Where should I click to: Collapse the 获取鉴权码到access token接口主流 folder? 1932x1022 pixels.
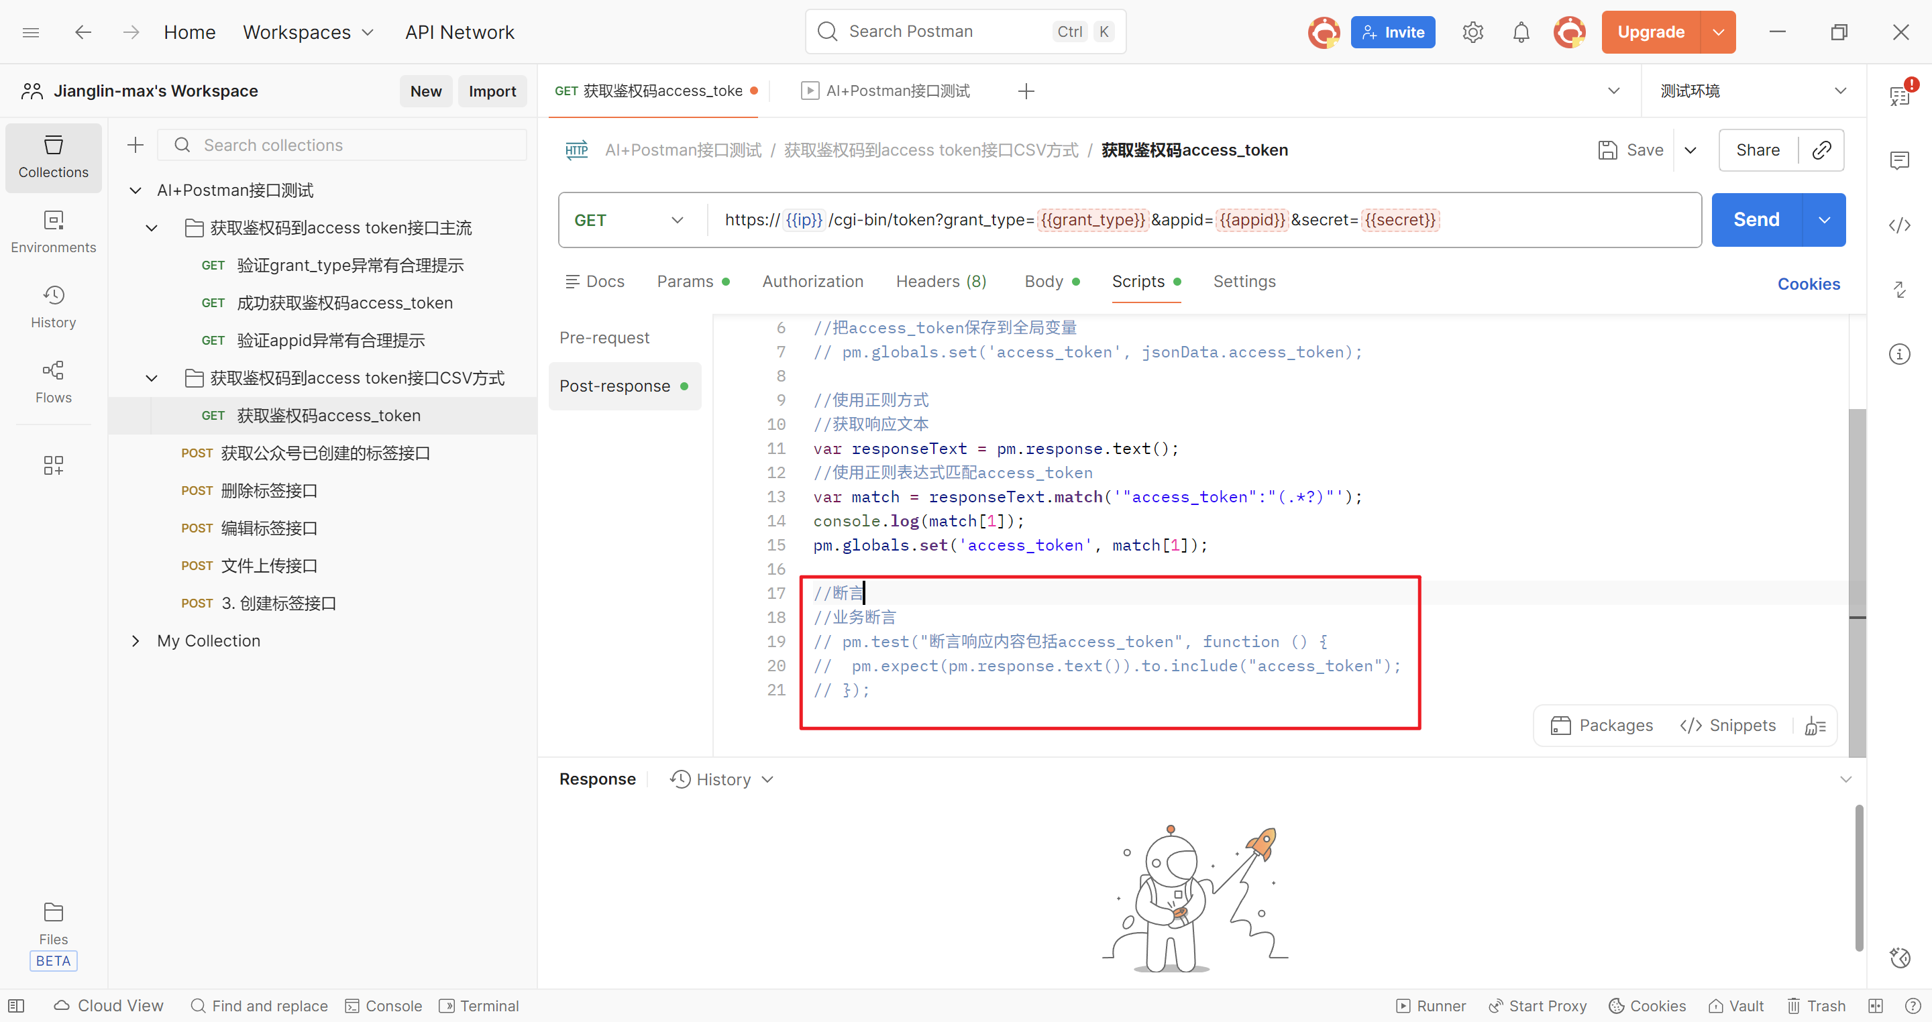coord(152,228)
